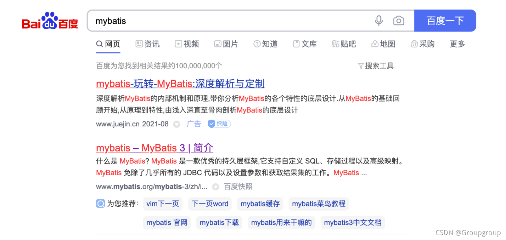Click the Baidu logo
Image resolution: width=506 pixels, height=240 pixels.
coord(50,21)
